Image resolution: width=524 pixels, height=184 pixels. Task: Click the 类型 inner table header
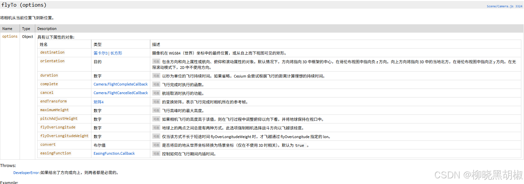click(x=97, y=45)
